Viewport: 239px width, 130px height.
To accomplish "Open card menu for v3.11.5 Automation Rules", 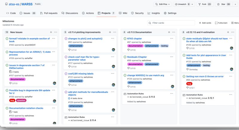I will tap(171, 94).
